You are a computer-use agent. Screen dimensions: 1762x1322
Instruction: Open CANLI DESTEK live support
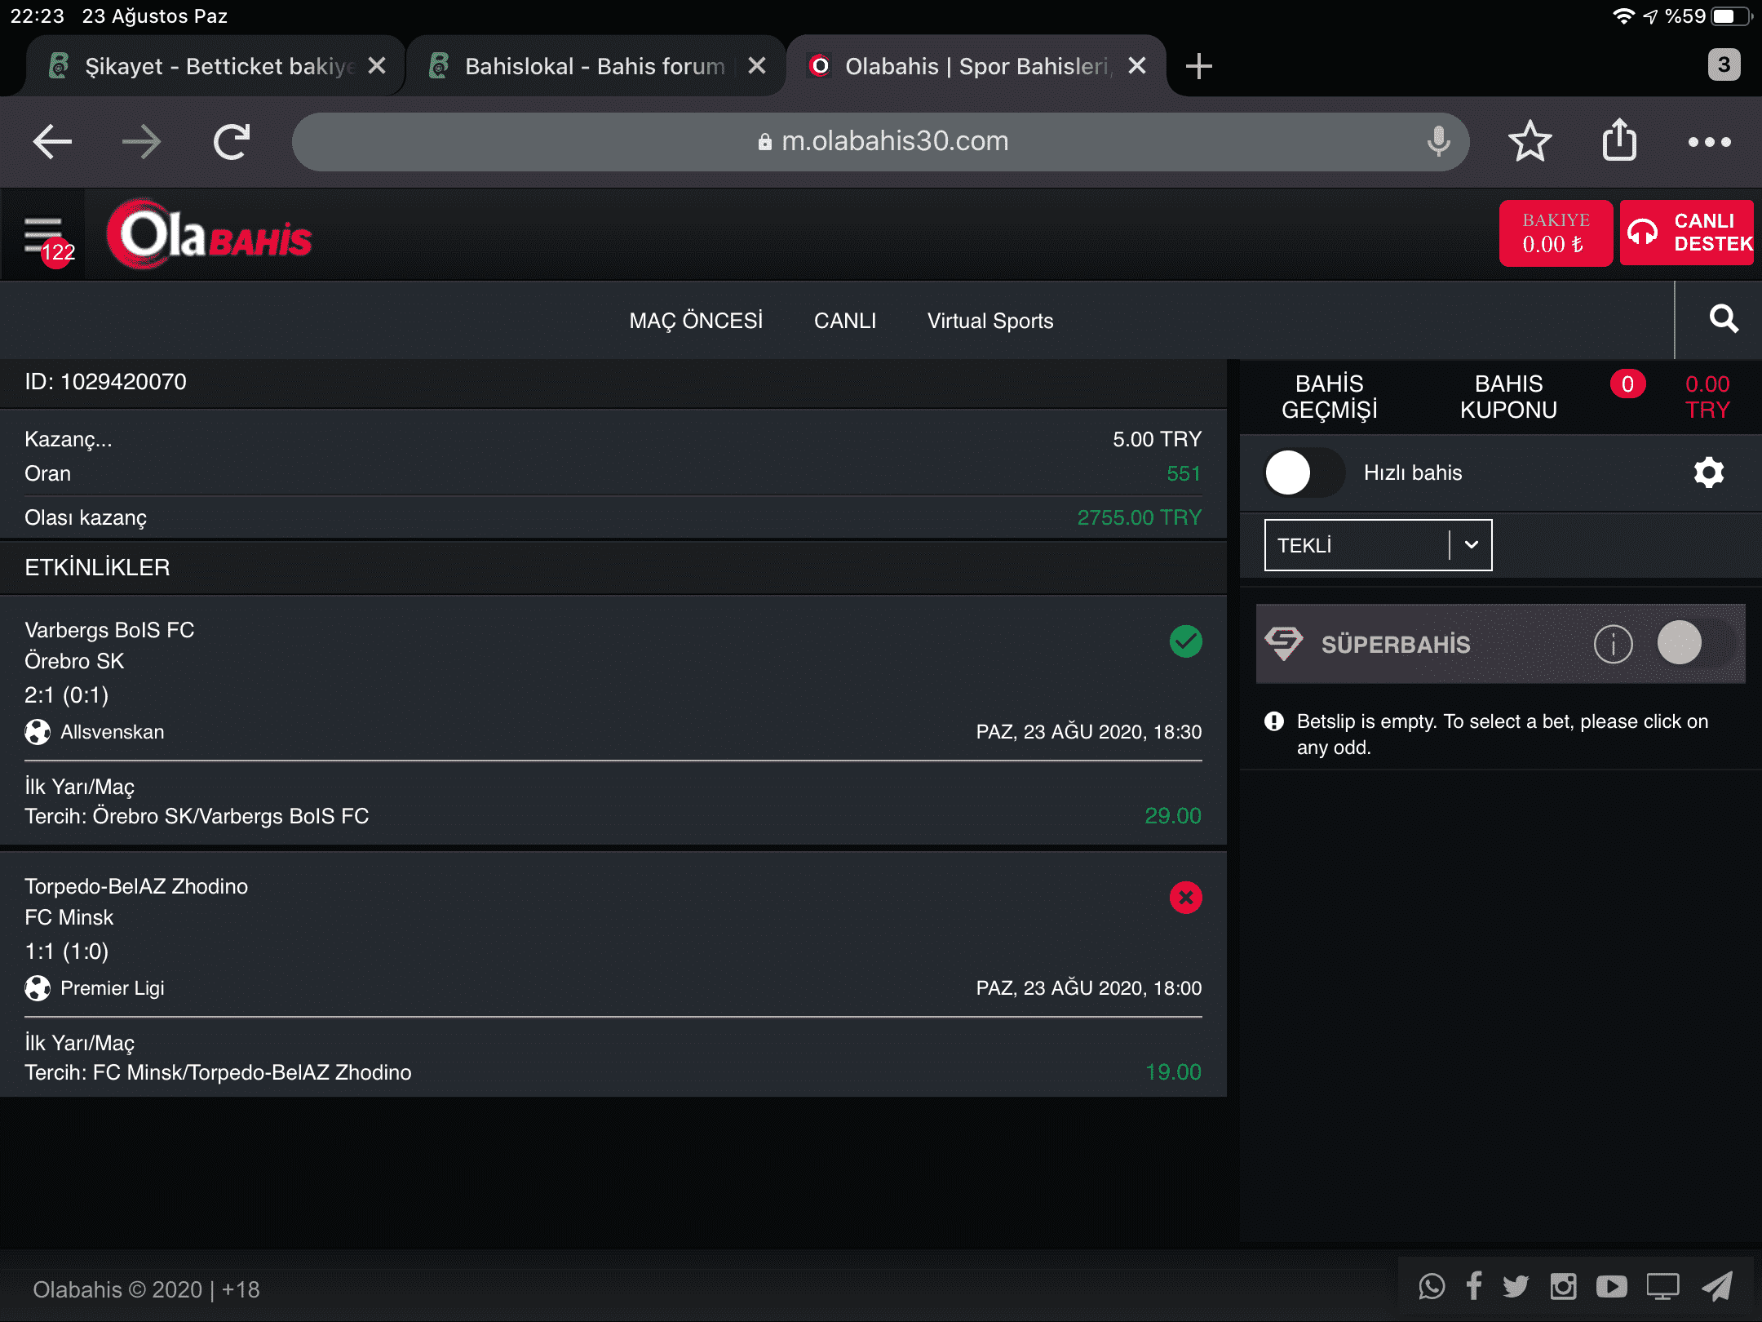point(1687,233)
